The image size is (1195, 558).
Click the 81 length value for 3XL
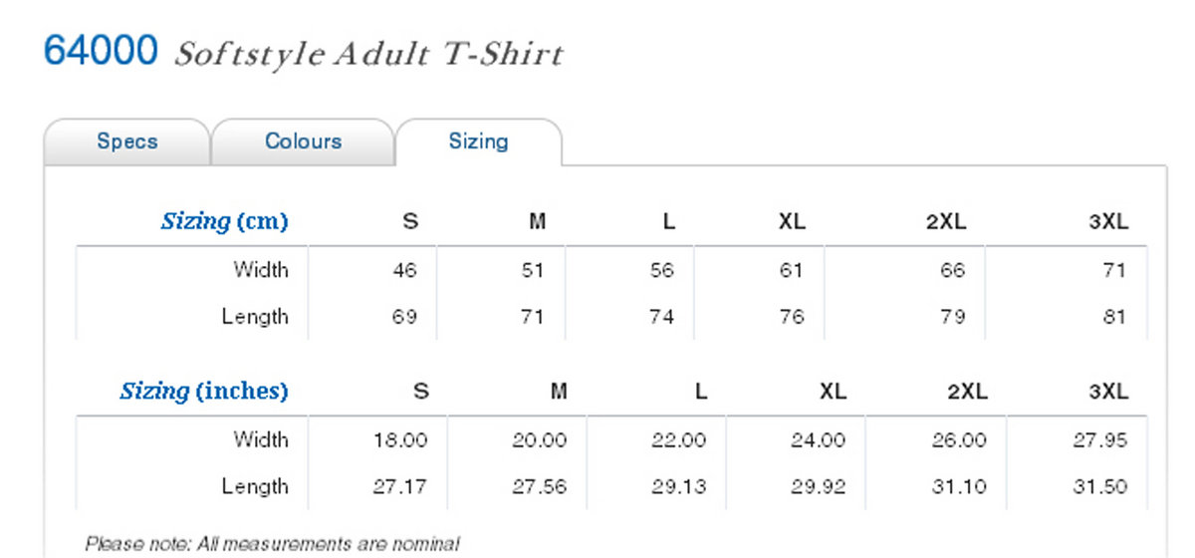pyautogui.click(x=1114, y=317)
